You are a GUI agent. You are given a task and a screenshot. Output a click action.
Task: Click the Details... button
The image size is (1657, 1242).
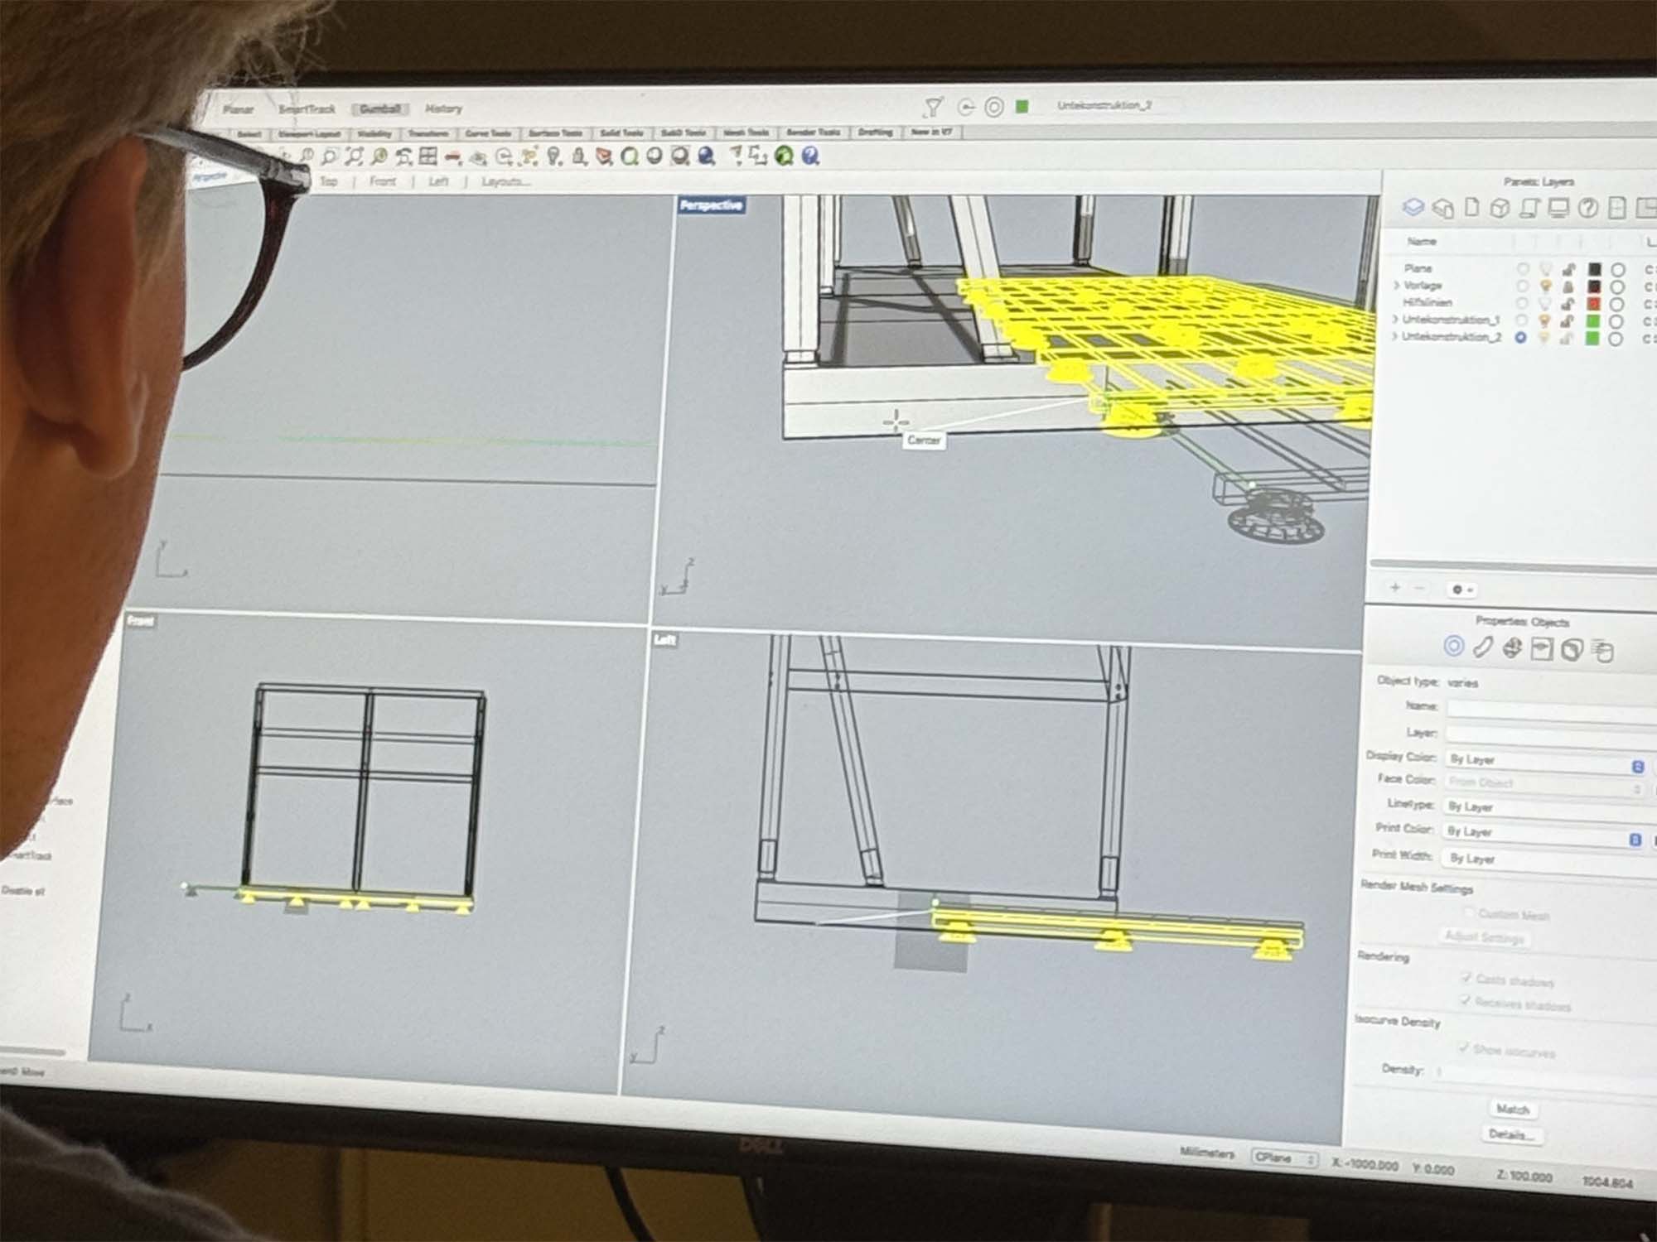click(1512, 1134)
